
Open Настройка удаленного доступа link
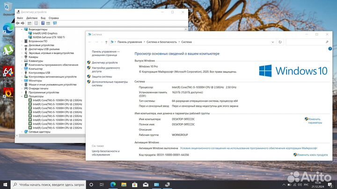click(106, 70)
